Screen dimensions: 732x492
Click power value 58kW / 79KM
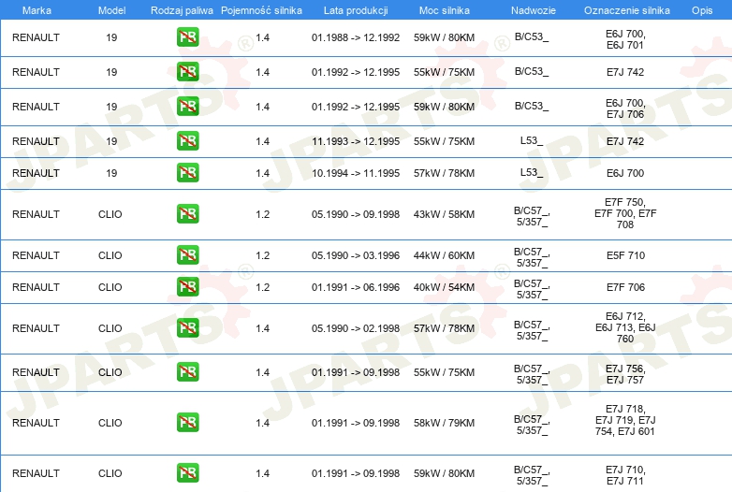(444, 423)
